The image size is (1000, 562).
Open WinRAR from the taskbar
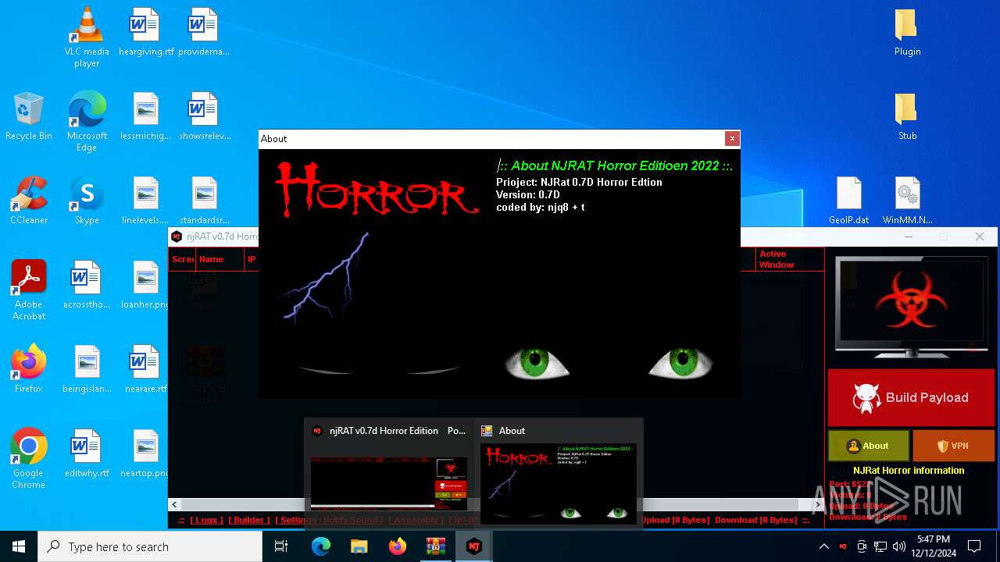435,546
